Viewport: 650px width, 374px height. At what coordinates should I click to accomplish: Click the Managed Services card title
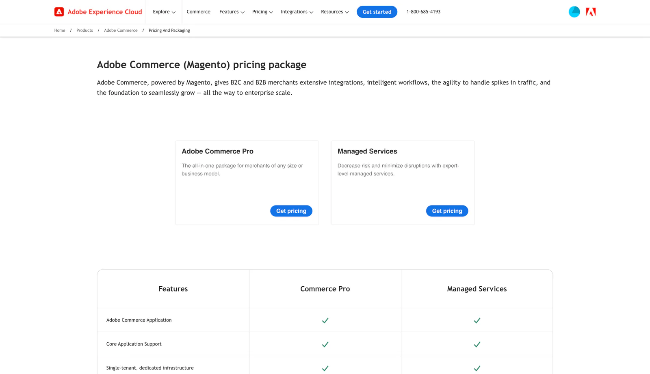point(367,151)
